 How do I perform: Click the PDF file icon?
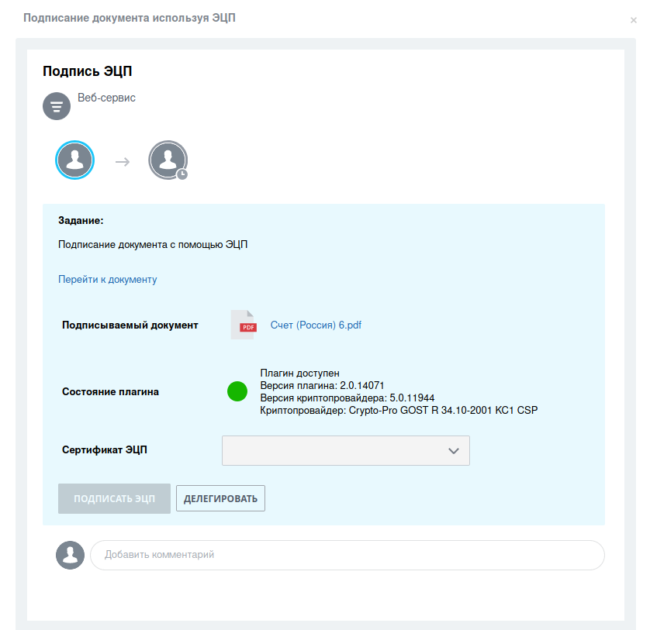[x=244, y=325]
